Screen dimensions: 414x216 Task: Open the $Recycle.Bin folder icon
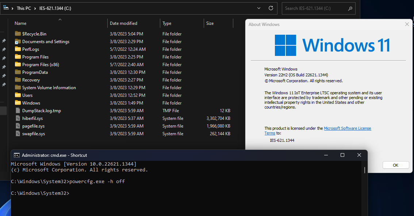tap(18, 34)
